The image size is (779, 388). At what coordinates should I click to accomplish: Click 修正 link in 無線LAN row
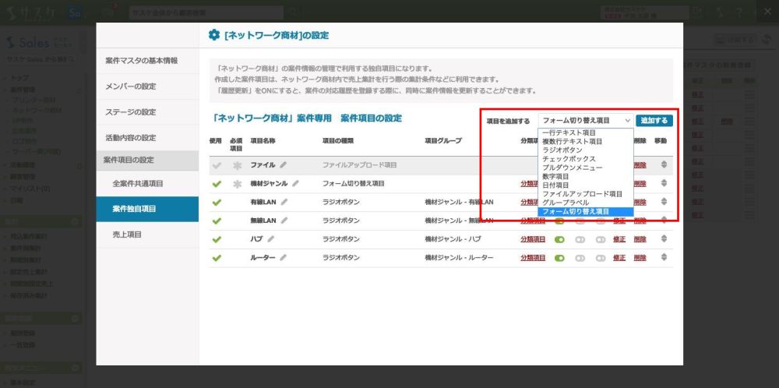point(619,220)
